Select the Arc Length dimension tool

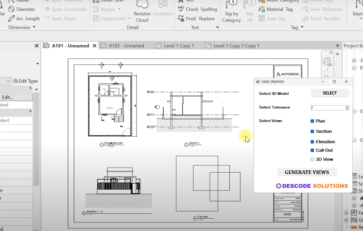click(x=24, y=18)
